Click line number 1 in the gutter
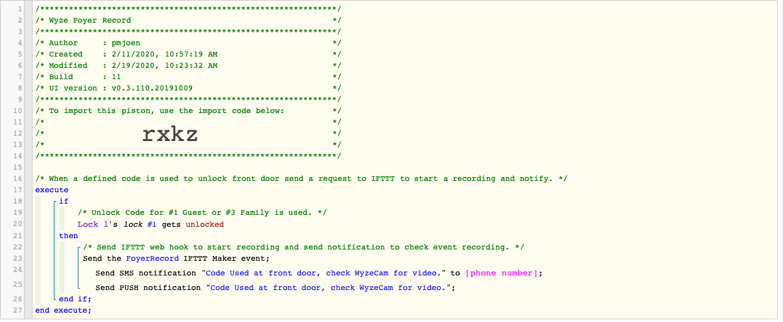The image size is (783, 322). point(20,9)
